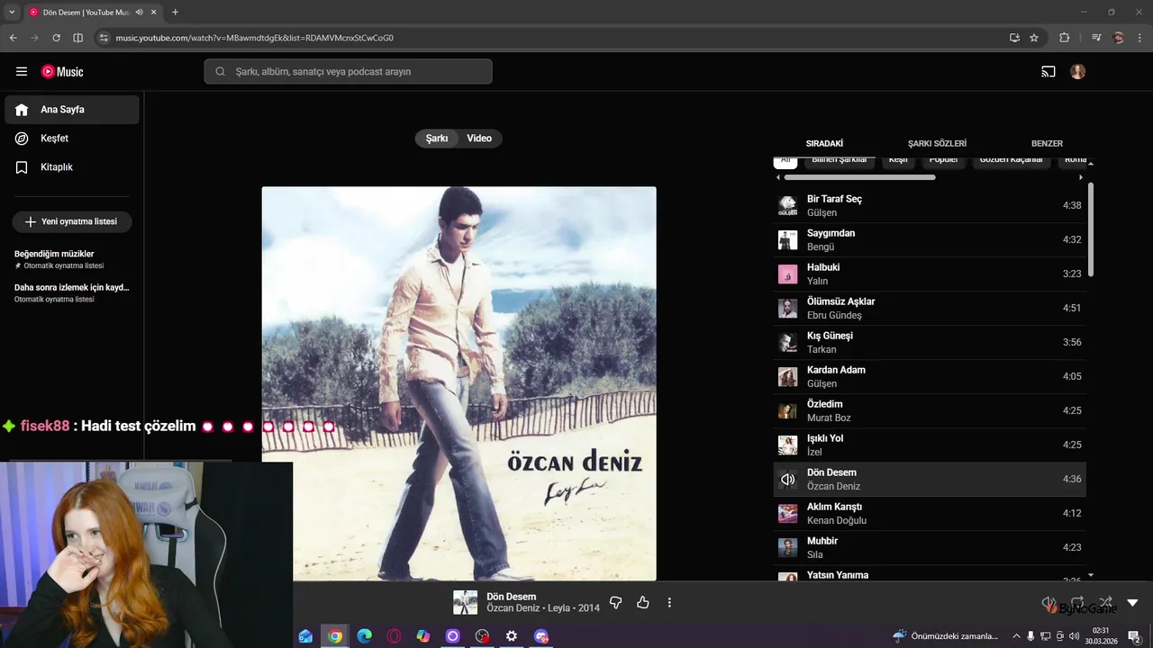The image size is (1153, 648).
Task: Click the install app icon in address bar
Action: 1014,38
